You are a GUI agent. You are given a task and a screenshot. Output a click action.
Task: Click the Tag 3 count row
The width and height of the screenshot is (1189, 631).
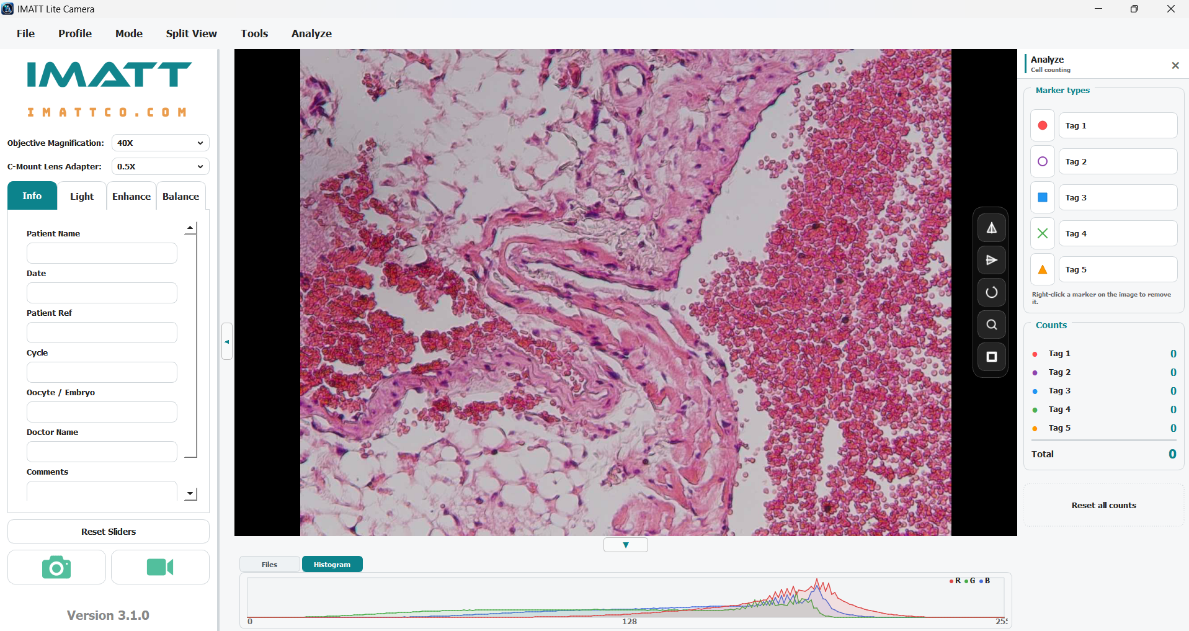(1104, 391)
